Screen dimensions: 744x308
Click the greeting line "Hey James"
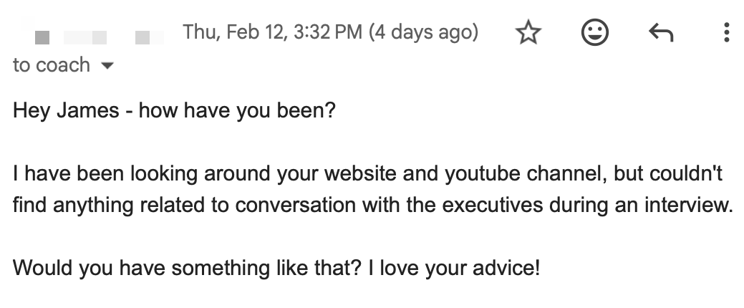[63, 112]
